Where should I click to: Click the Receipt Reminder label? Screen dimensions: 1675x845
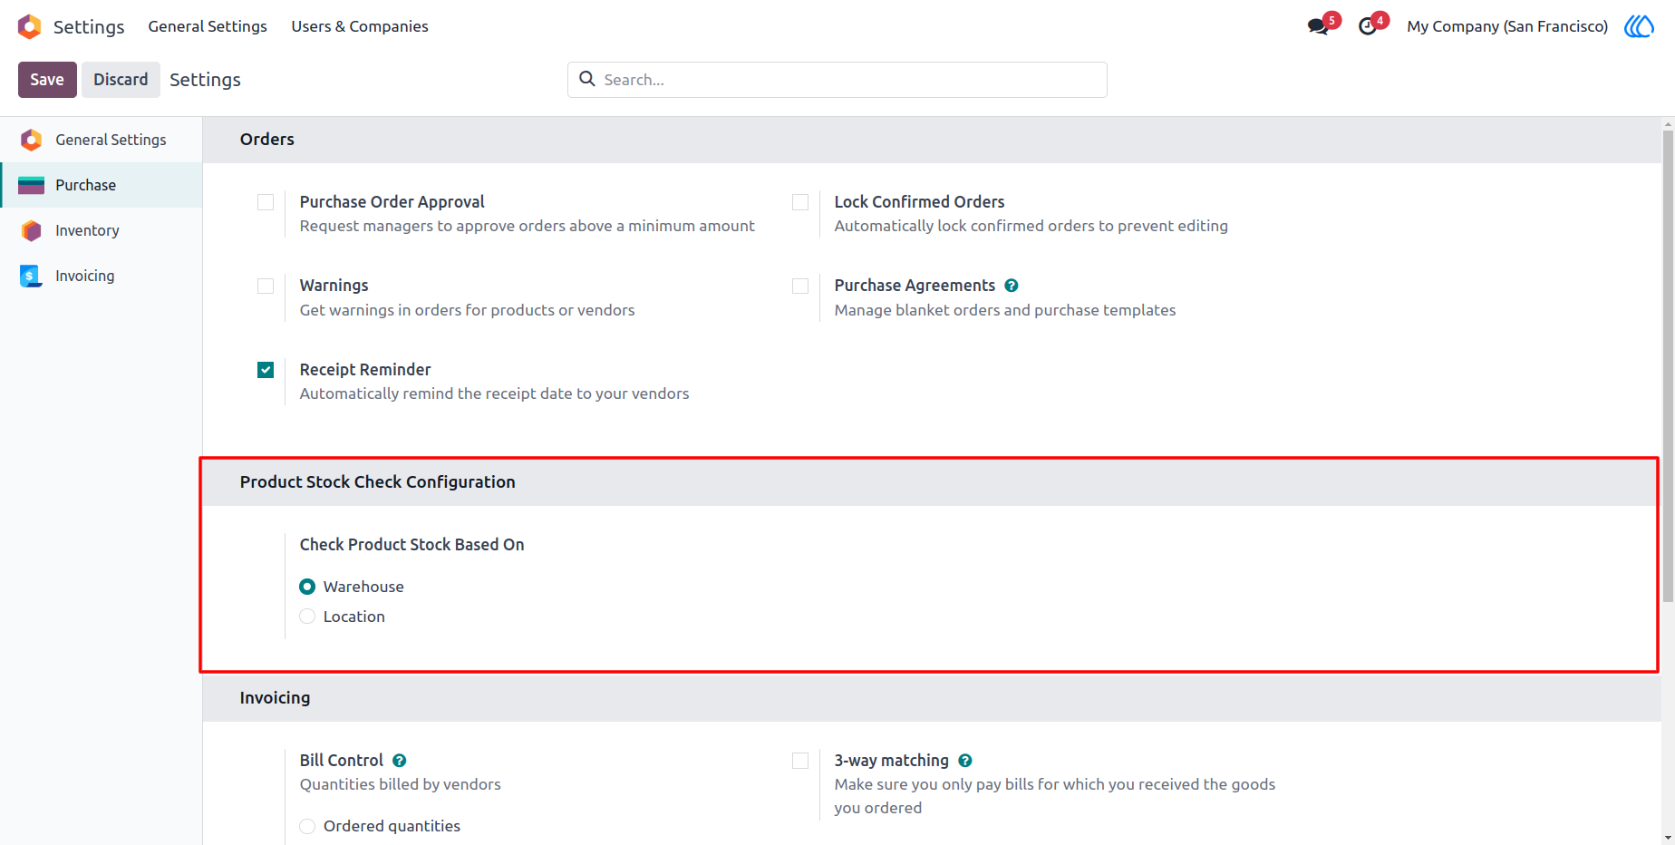click(x=365, y=370)
